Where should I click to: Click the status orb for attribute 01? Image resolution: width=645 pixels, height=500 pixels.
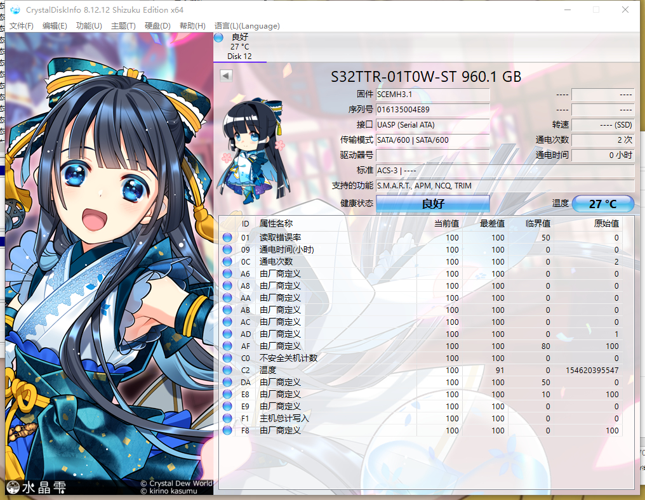(227, 237)
